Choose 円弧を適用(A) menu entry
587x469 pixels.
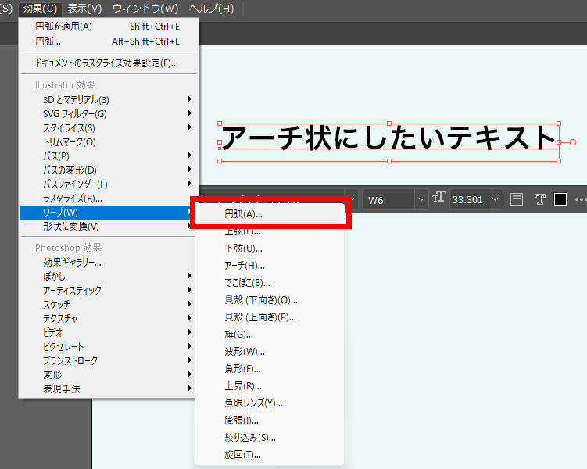point(108,27)
